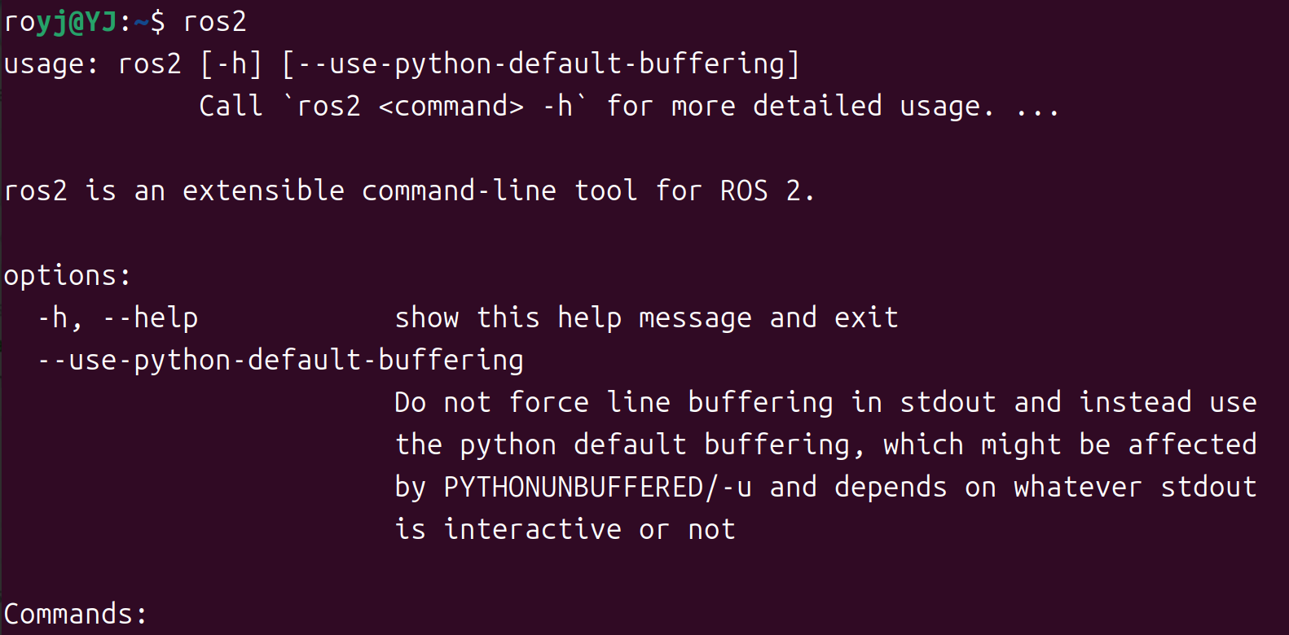Click the word "affected" in the buffering description
The image size is (1289, 635).
[x=1192, y=445]
